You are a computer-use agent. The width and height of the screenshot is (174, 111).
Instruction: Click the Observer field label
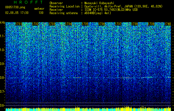(56, 3)
